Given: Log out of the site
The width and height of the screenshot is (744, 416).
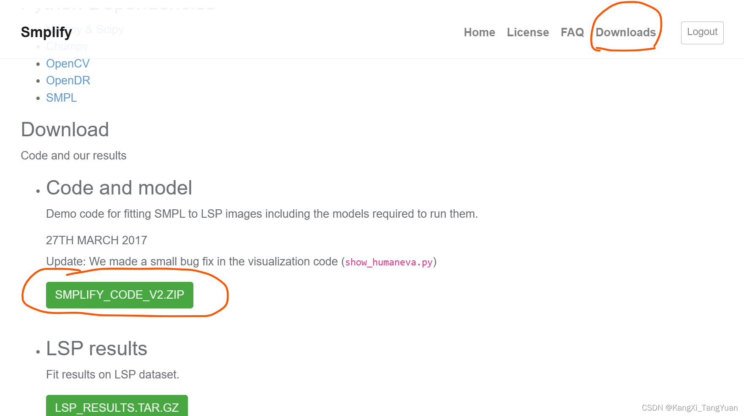Looking at the screenshot, I should [702, 32].
